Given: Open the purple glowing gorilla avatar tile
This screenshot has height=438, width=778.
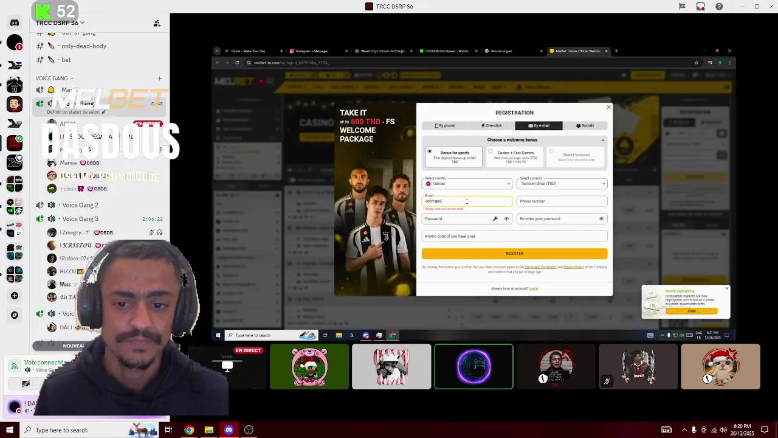Looking at the screenshot, I should click(x=473, y=366).
